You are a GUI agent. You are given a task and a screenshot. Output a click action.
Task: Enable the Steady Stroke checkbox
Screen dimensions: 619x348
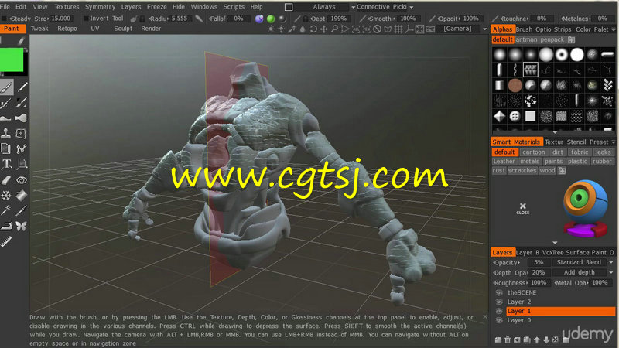pyautogui.click(x=5, y=19)
